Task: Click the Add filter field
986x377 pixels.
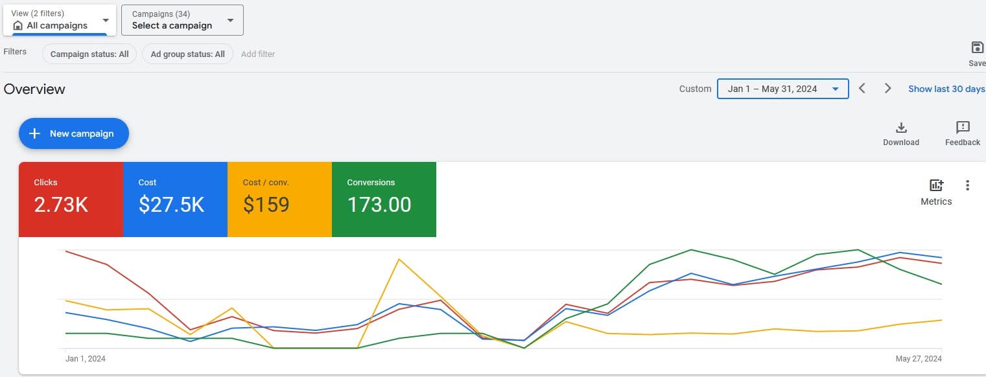Action: pos(258,54)
